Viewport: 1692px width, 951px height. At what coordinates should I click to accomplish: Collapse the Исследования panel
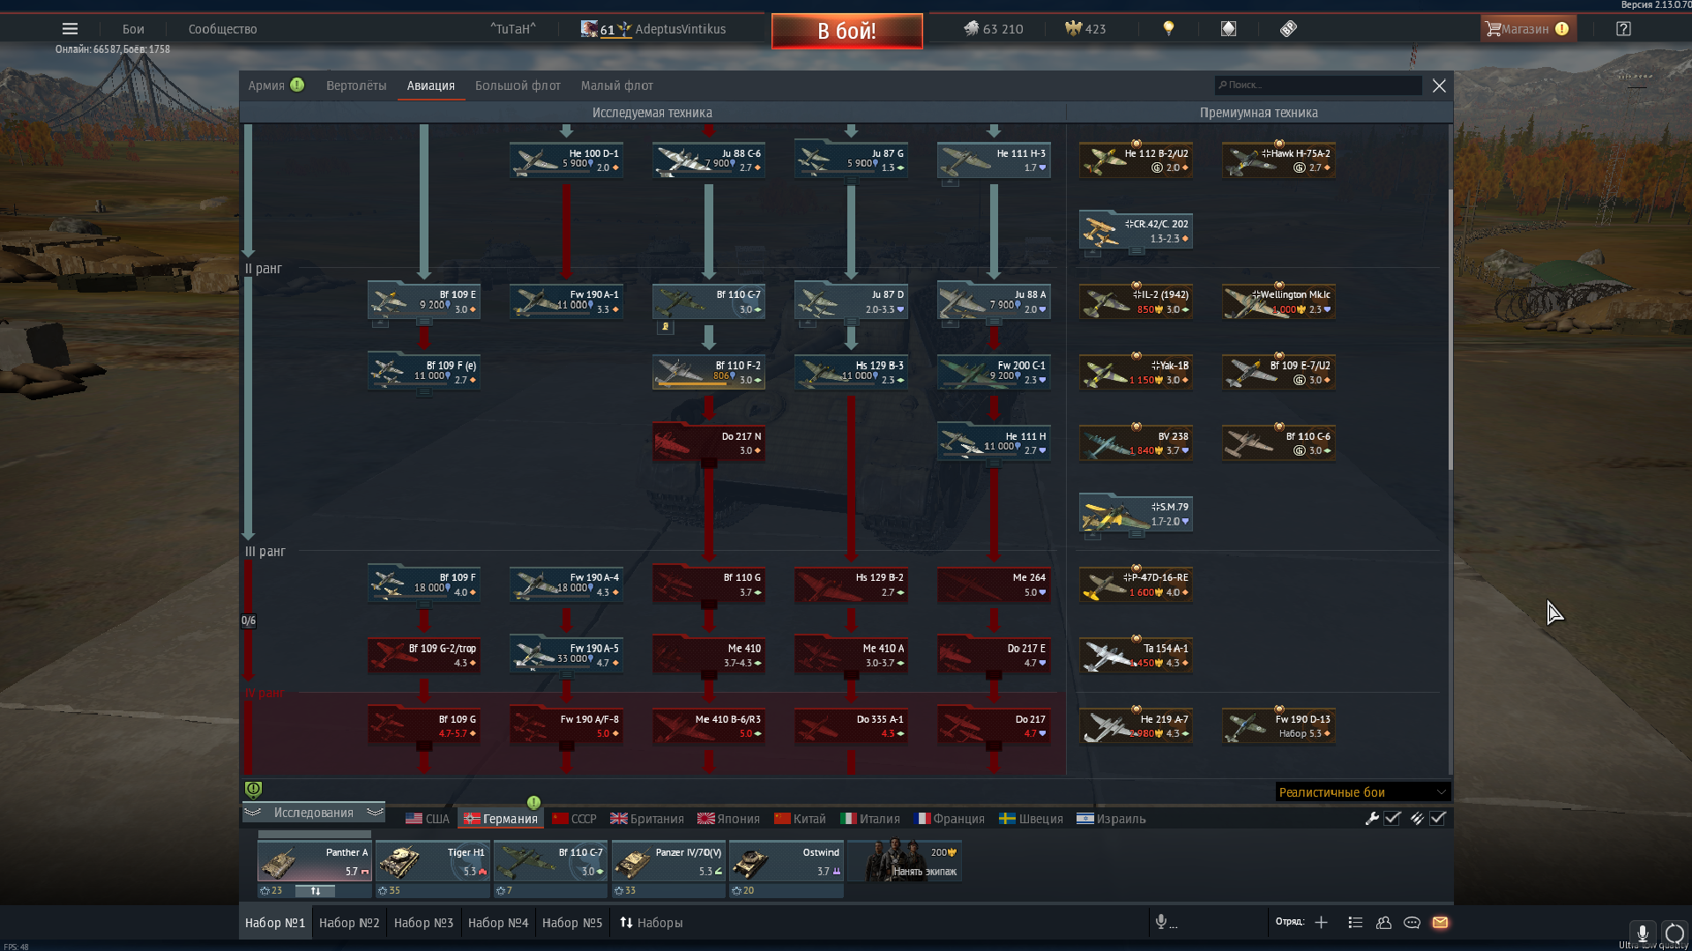pyautogui.click(x=313, y=813)
